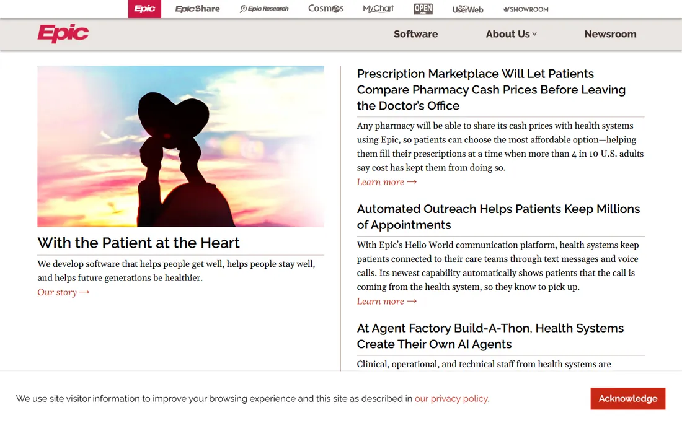Viewport: 682px width, 426px height.
Task: Open 'our privacy policy' link
Action: pyautogui.click(x=451, y=399)
